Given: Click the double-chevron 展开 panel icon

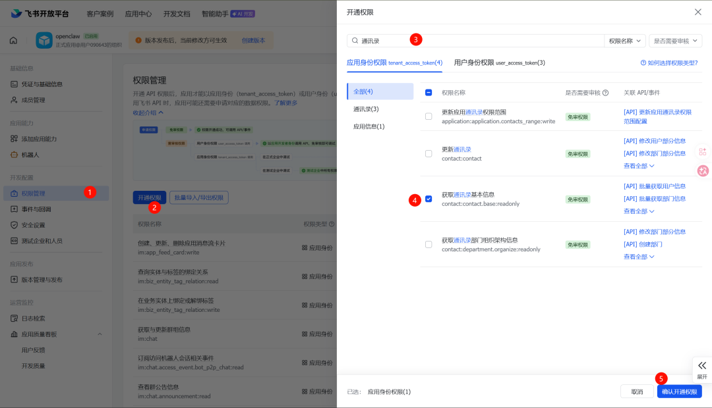Looking at the screenshot, I should (702, 365).
